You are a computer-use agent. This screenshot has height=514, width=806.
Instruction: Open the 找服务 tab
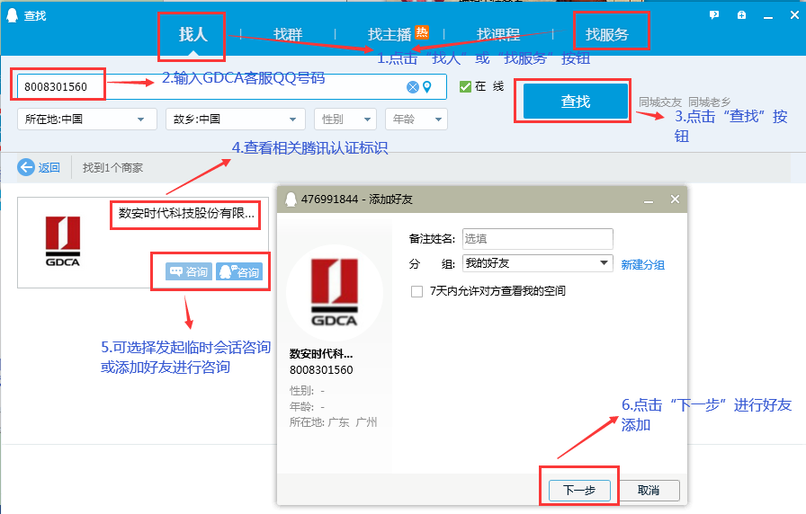point(607,34)
